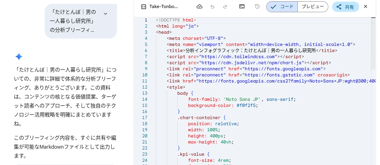
Task: Click line number 1 in gutter
Action: tap(146, 20)
